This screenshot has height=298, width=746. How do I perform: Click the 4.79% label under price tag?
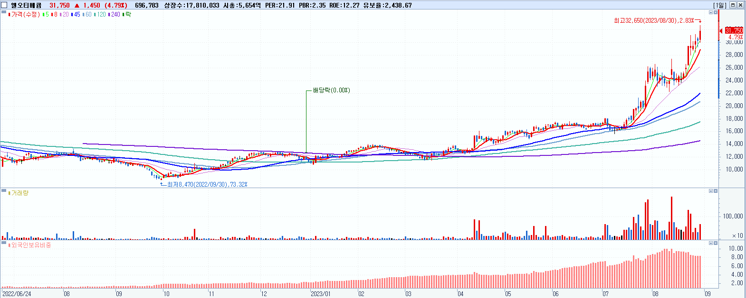click(736, 37)
